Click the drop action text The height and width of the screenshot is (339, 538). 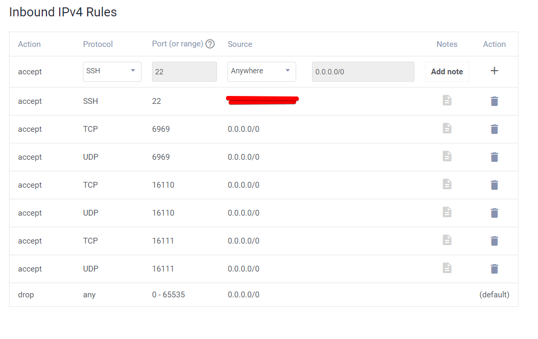tap(26, 295)
